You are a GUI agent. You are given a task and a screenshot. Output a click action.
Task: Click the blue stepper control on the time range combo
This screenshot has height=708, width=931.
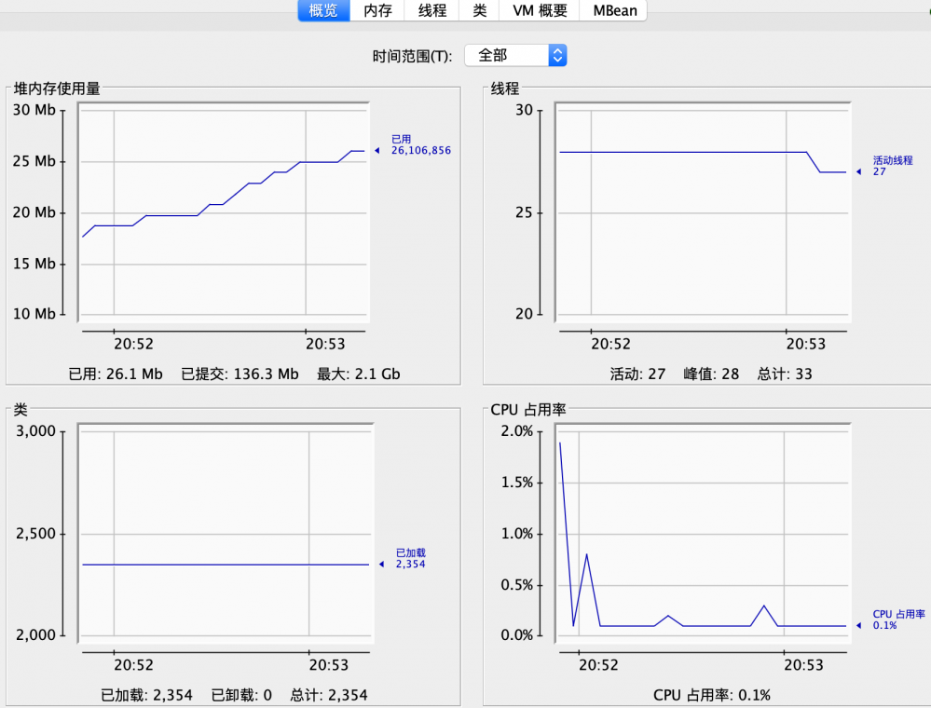(556, 55)
